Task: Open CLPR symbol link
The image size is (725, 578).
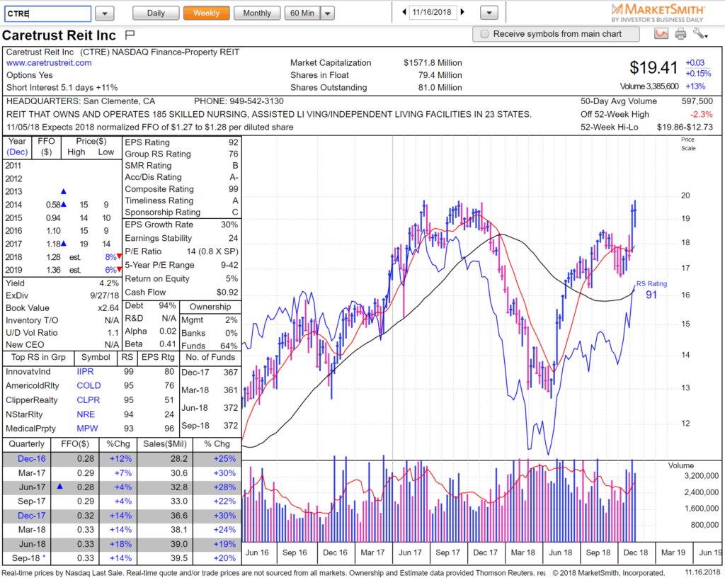Action: pos(89,400)
